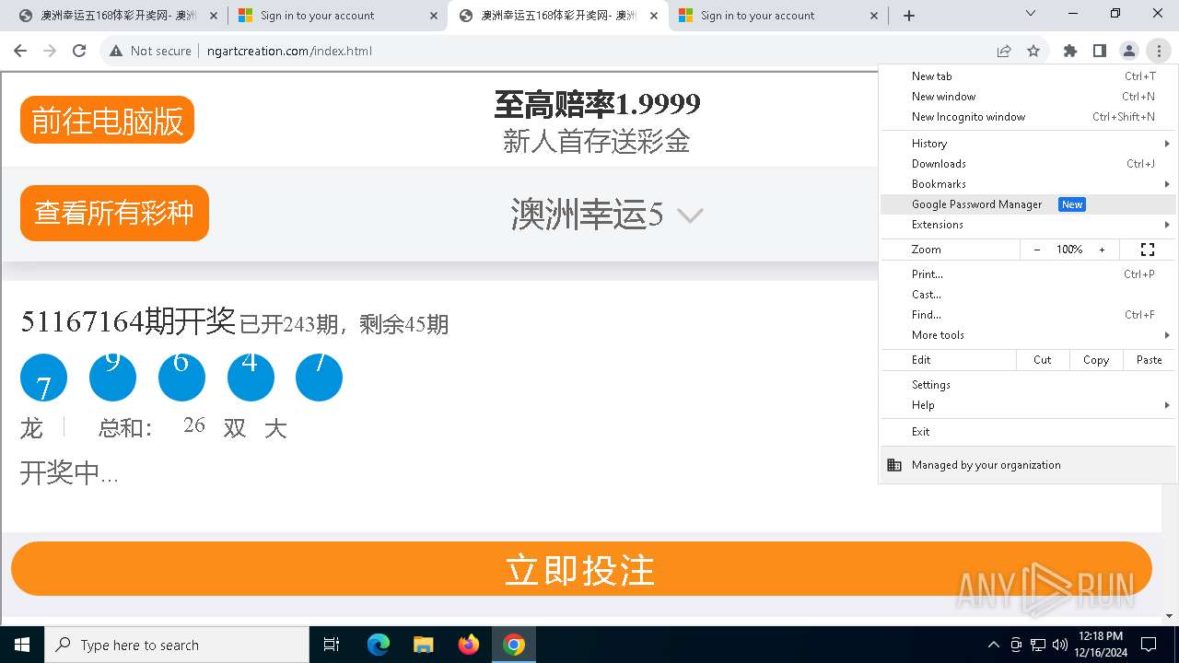This screenshot has width=1179, height=663.
Task: Open the notifications center icon
Action: click(1149, 645)
